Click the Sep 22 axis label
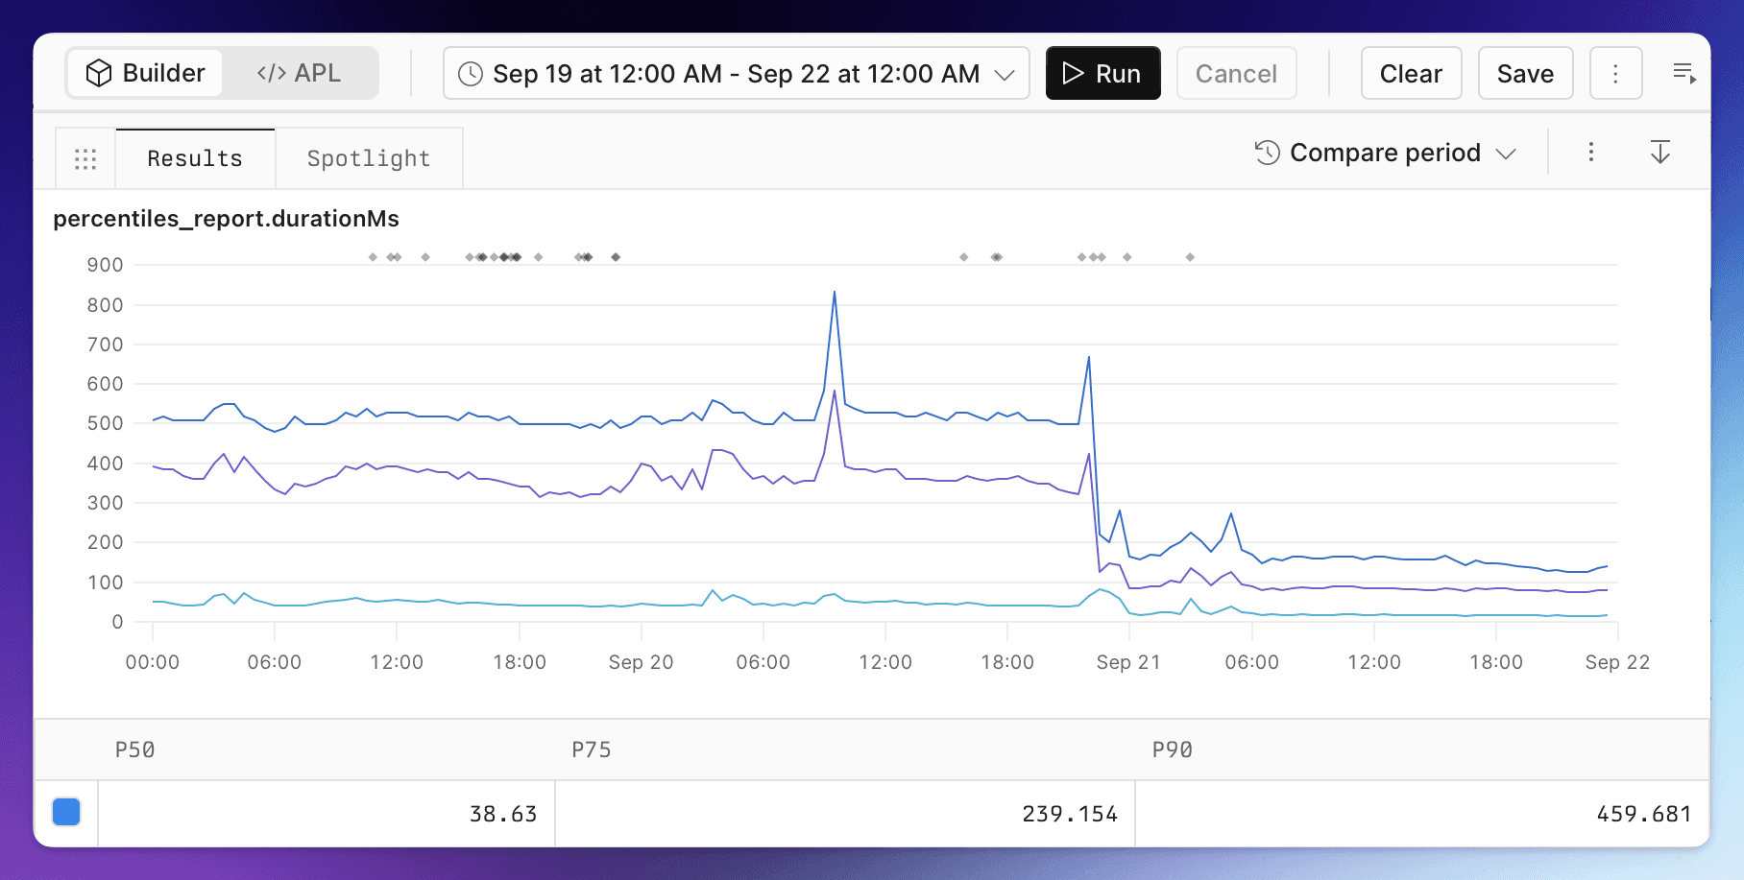This screenshot has height=880, width=1744. click(1617, 662)
